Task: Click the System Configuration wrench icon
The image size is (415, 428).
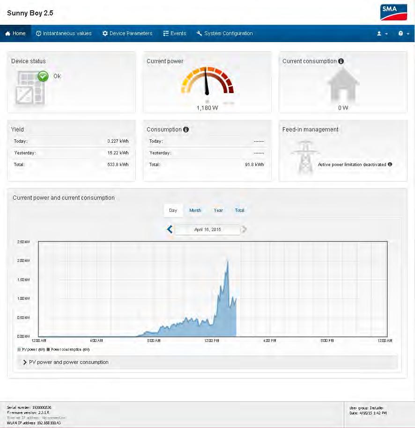Action: tap(199, 33)
